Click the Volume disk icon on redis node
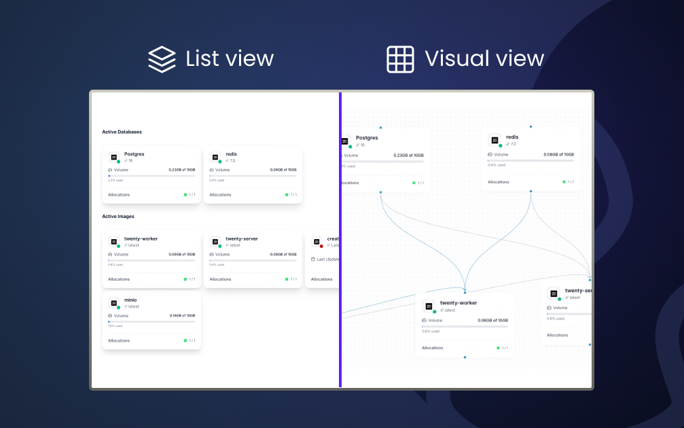684x428 pixels. point(490,154)
